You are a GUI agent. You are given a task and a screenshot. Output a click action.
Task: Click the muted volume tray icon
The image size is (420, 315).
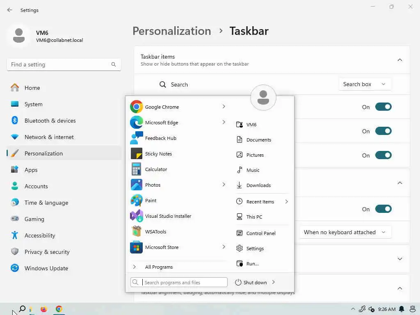coord(372,309)
